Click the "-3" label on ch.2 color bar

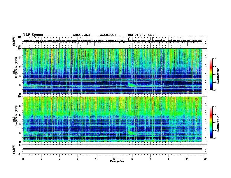pyautogui.click(x=215, y=107)
